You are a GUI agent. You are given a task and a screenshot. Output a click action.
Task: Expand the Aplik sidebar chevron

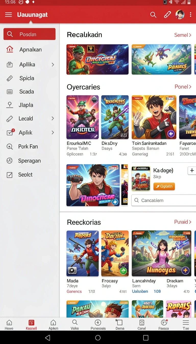pos(53,133)
